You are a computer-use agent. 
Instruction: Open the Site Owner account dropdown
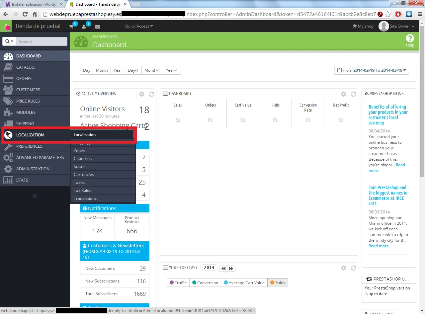[x=397, y=26]
